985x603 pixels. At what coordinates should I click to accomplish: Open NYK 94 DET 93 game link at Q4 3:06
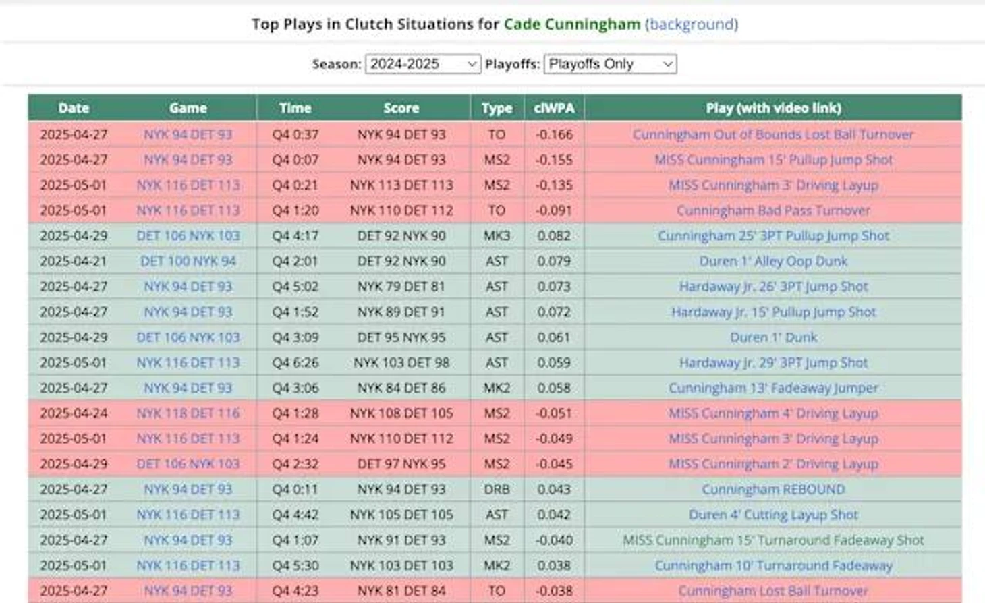point(188,388)
